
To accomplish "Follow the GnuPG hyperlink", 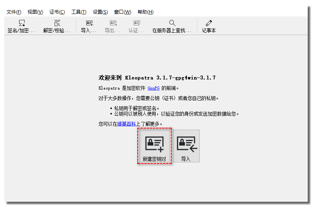I will (153, 88).
